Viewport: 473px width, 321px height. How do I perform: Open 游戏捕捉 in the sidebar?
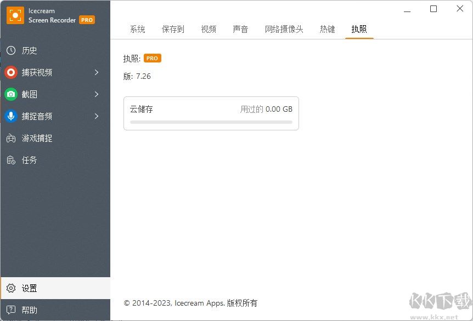pyautogui.click(x=55, y=138)
